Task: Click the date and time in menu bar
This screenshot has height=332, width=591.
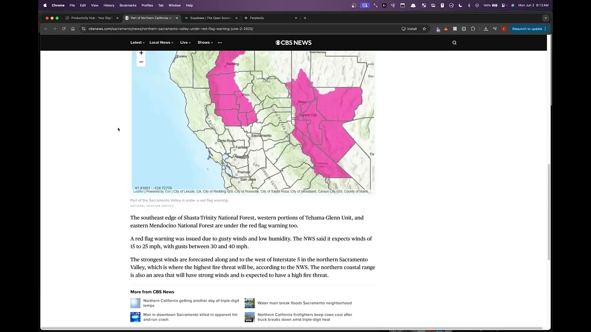Action: click(x=533, y=5)
